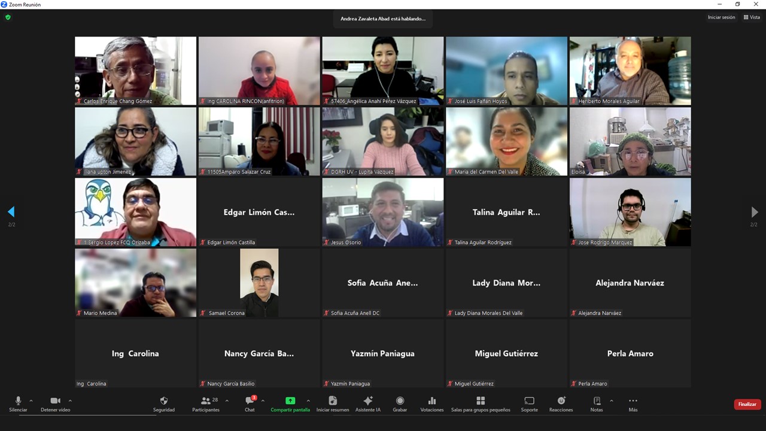Expand the arrow next to Participantes
Viewport: 766px width, 431px height.
tap(227, 400)
